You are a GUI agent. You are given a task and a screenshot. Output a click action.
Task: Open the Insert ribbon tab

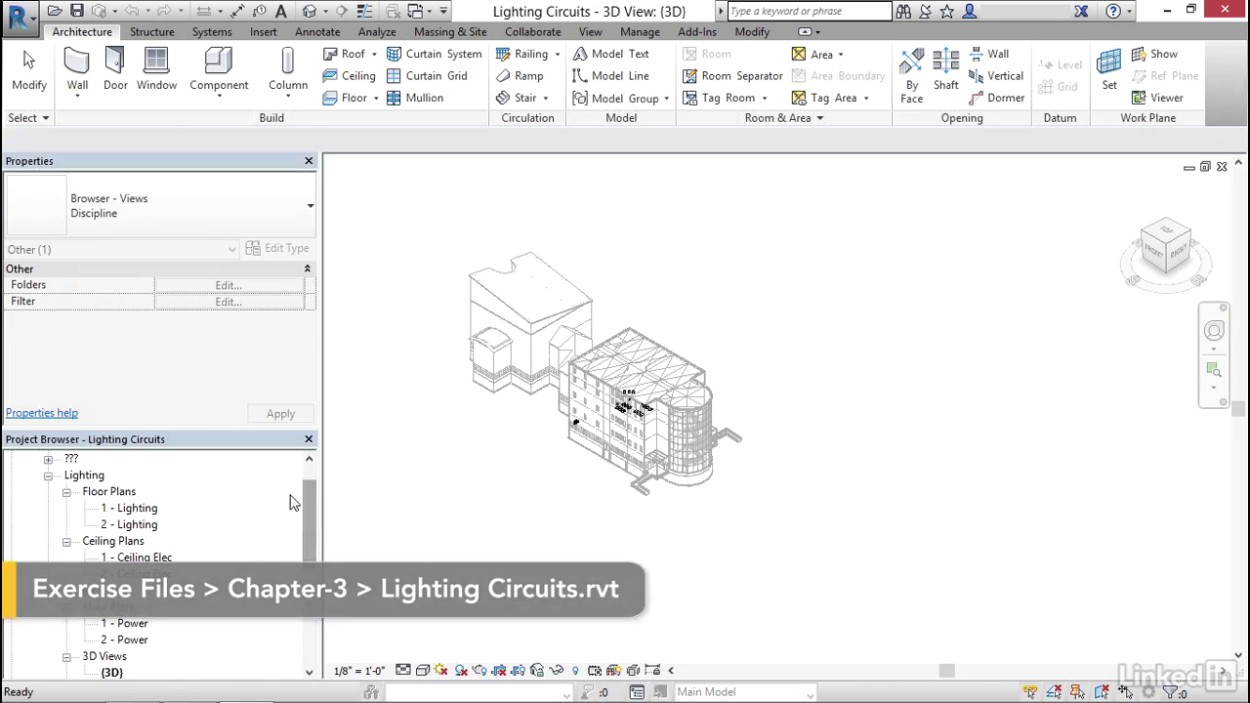(264, 31)
